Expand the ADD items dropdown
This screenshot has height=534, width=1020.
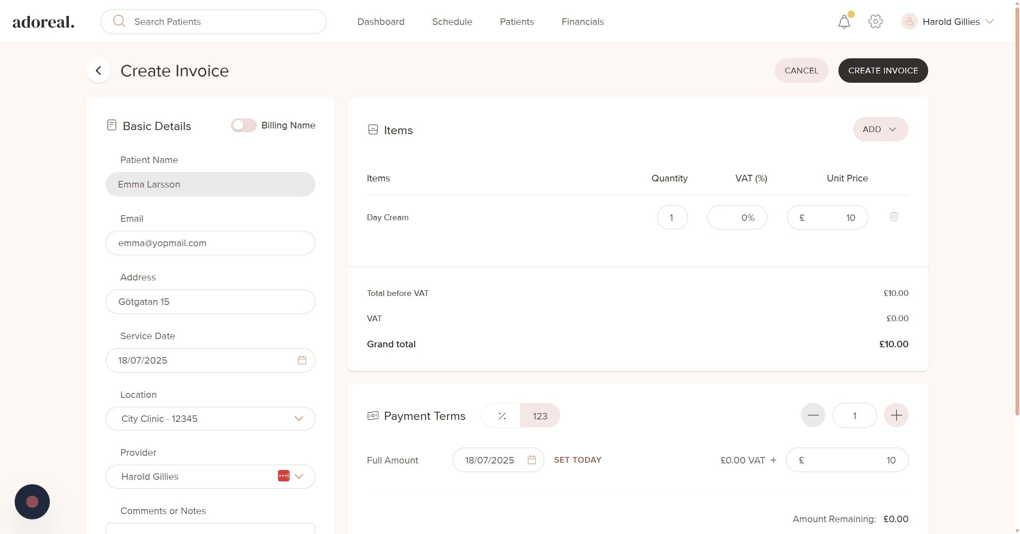(880, 129)
